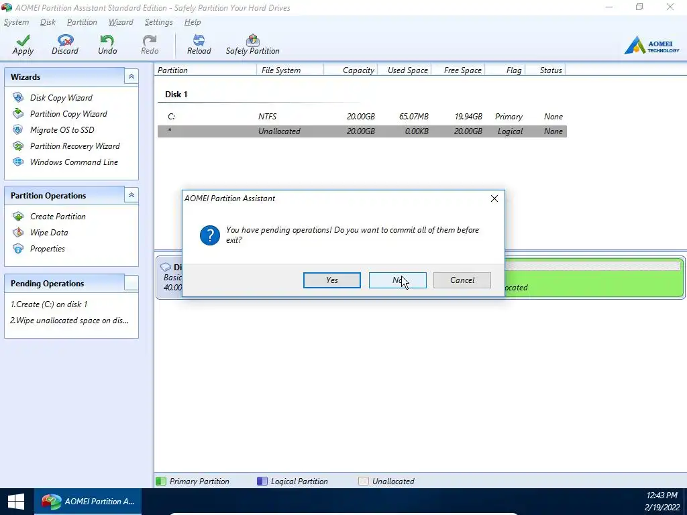Select the Unallocated partition row
The image size is (687, 515).
click(362, 131)
